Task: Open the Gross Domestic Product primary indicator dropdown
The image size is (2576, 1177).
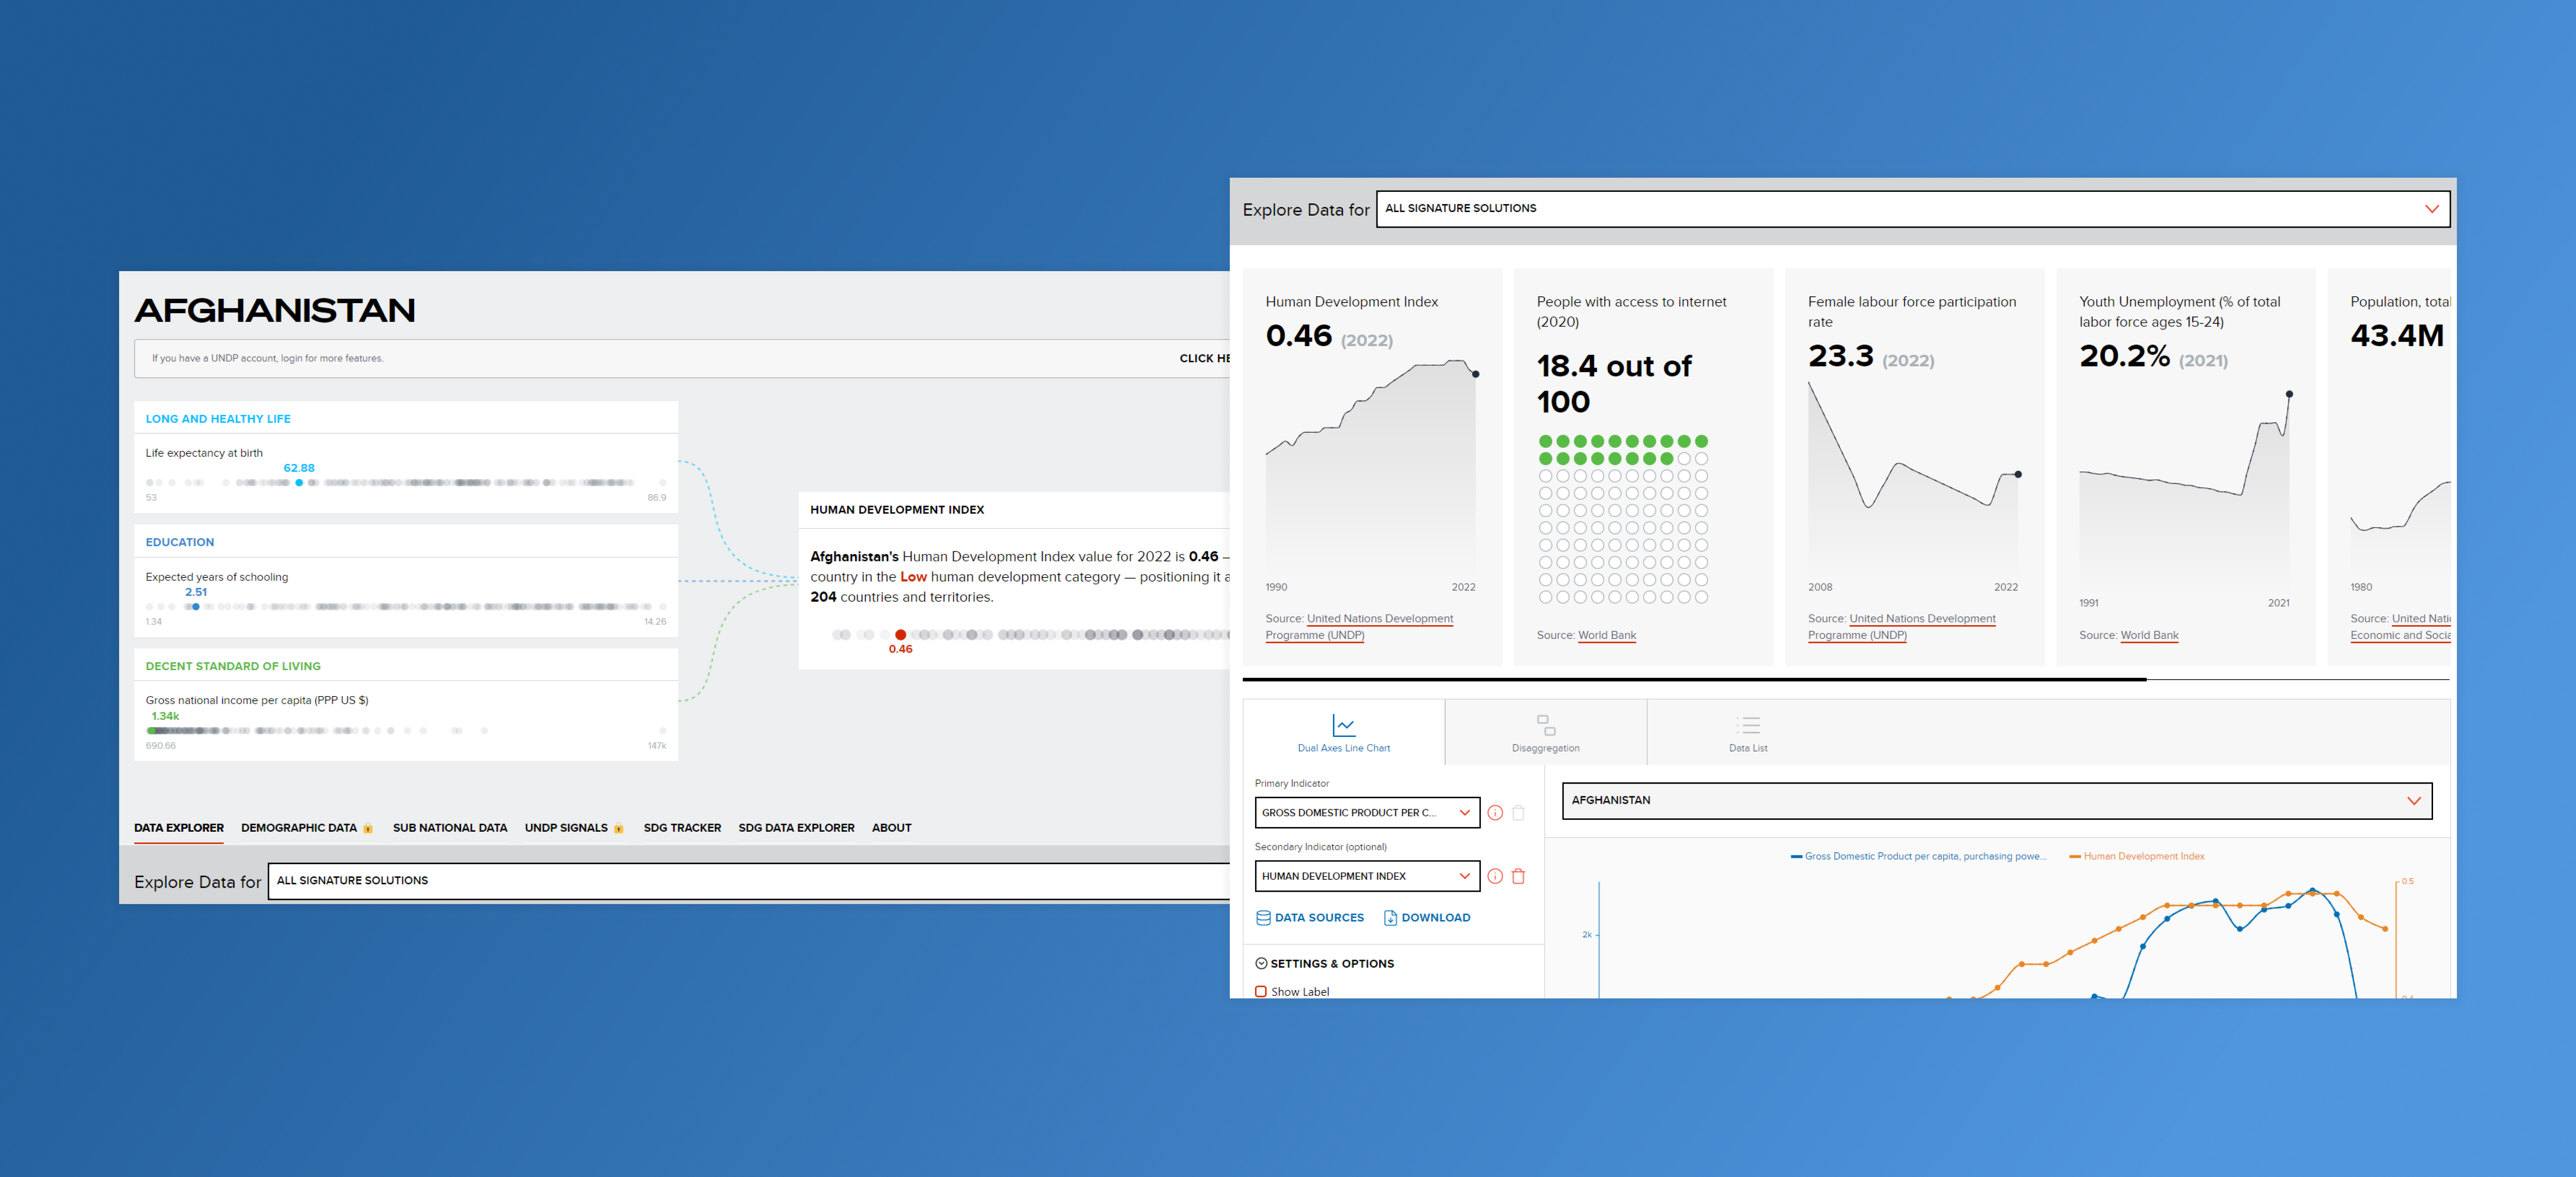Action: pos(1367,812)
